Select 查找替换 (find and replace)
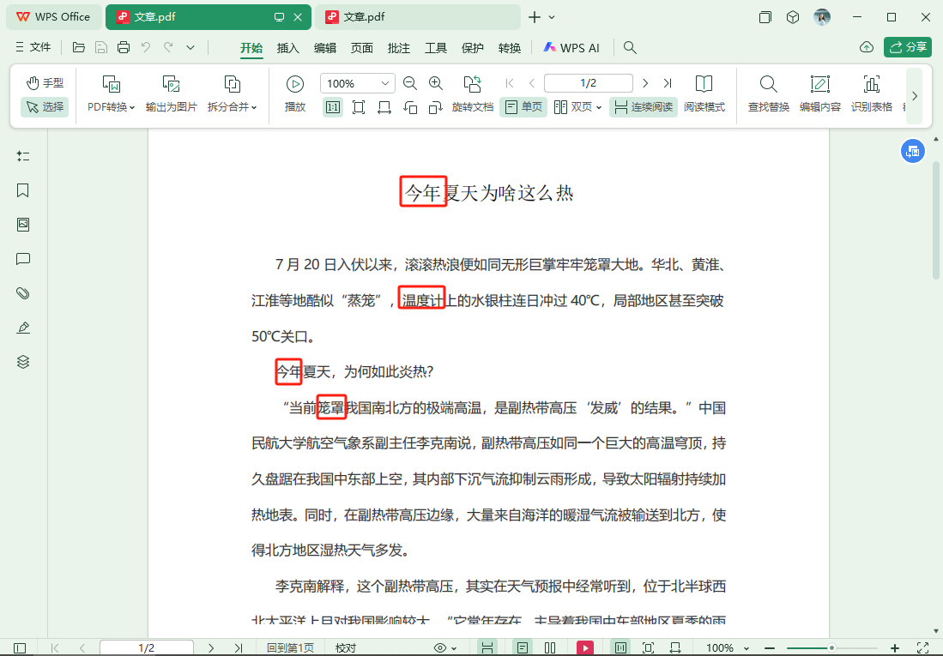 768,93
